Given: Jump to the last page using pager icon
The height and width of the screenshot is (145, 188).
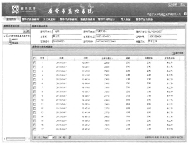Looking at the screenshot, I should point(64,137).
